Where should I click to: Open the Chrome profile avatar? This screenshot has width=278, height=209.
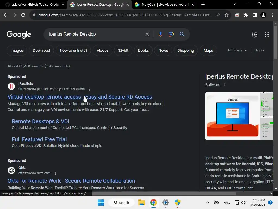263,15
